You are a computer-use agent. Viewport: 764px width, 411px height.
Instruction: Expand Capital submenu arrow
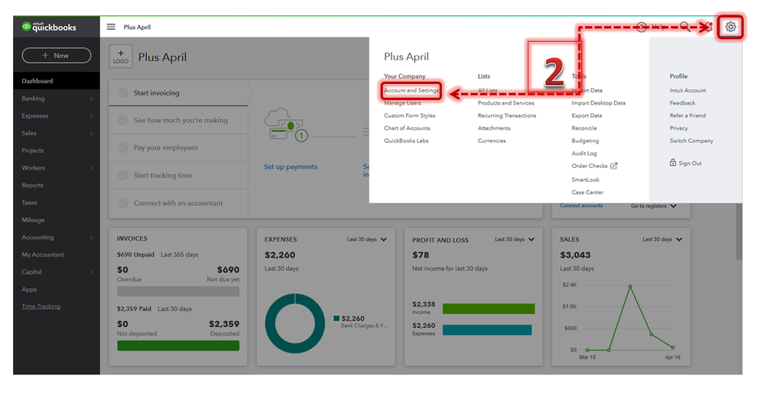[91, 272]
